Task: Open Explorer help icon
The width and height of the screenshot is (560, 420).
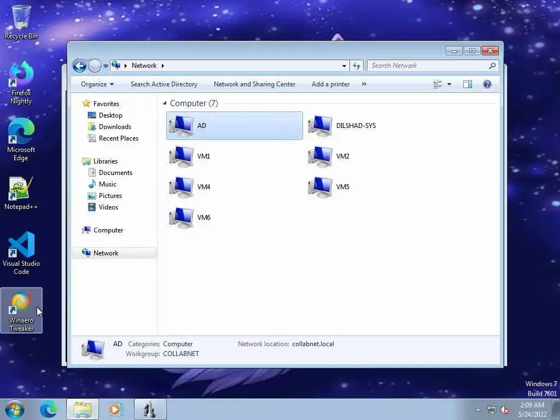Action: [x=487, y=84]
